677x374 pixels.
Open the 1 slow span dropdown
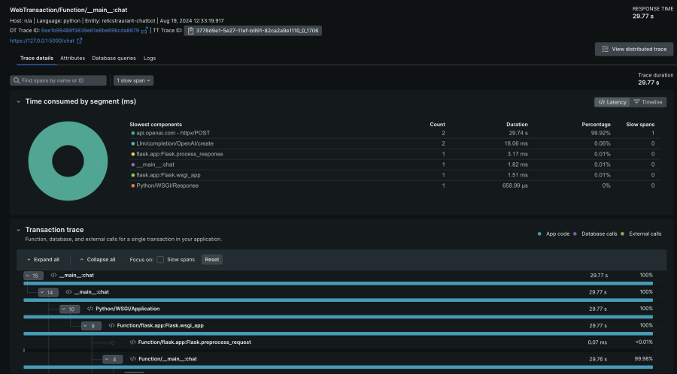132,80
